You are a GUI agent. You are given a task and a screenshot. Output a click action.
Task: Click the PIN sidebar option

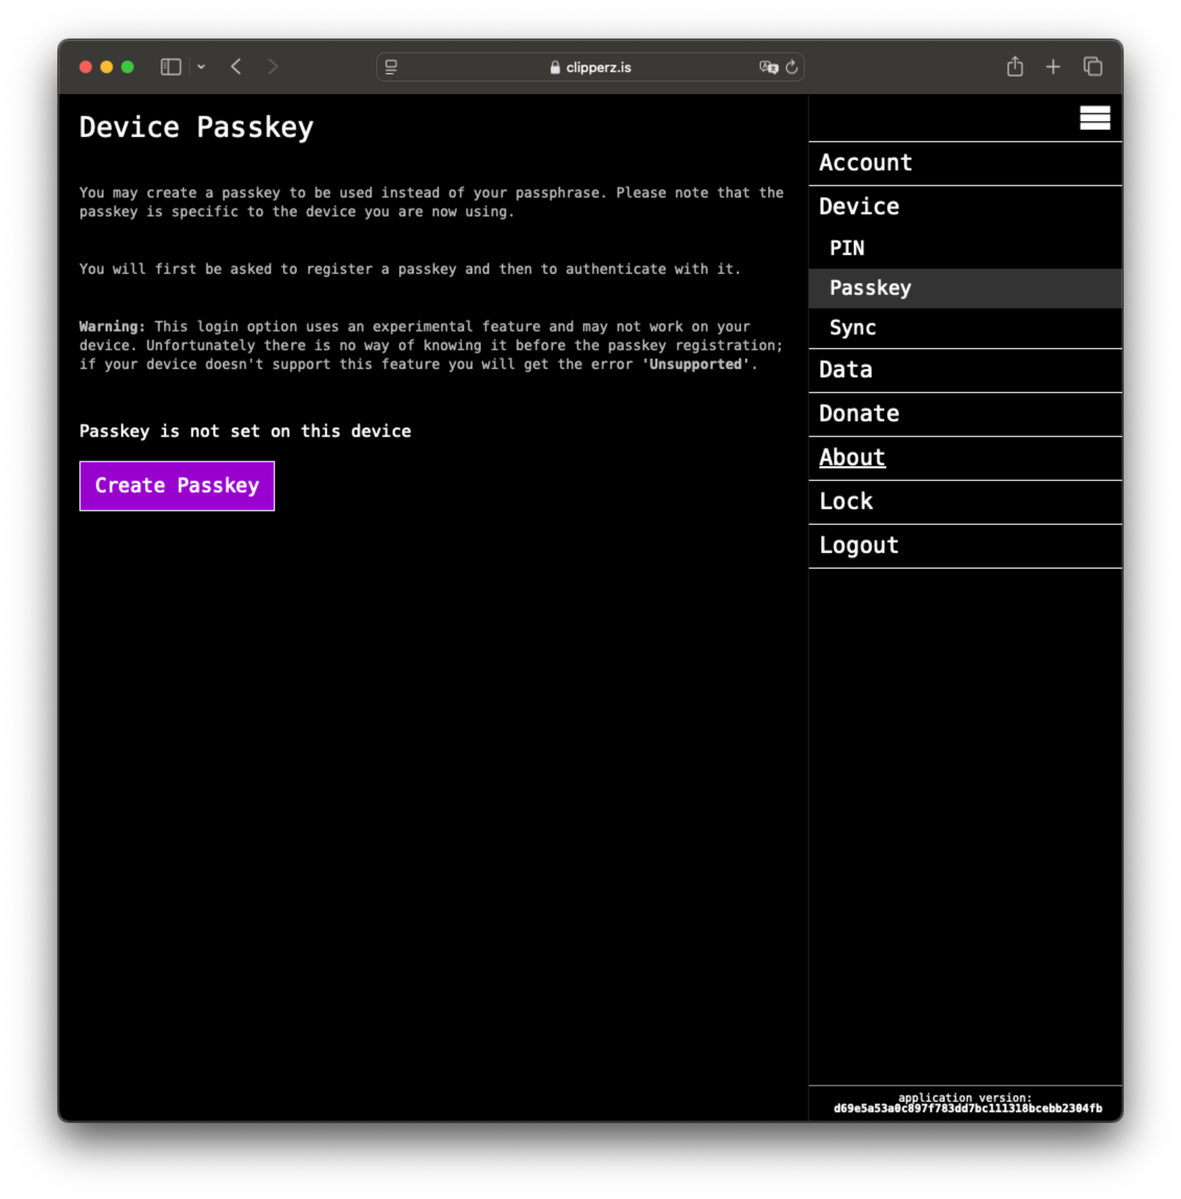point(848,248)
